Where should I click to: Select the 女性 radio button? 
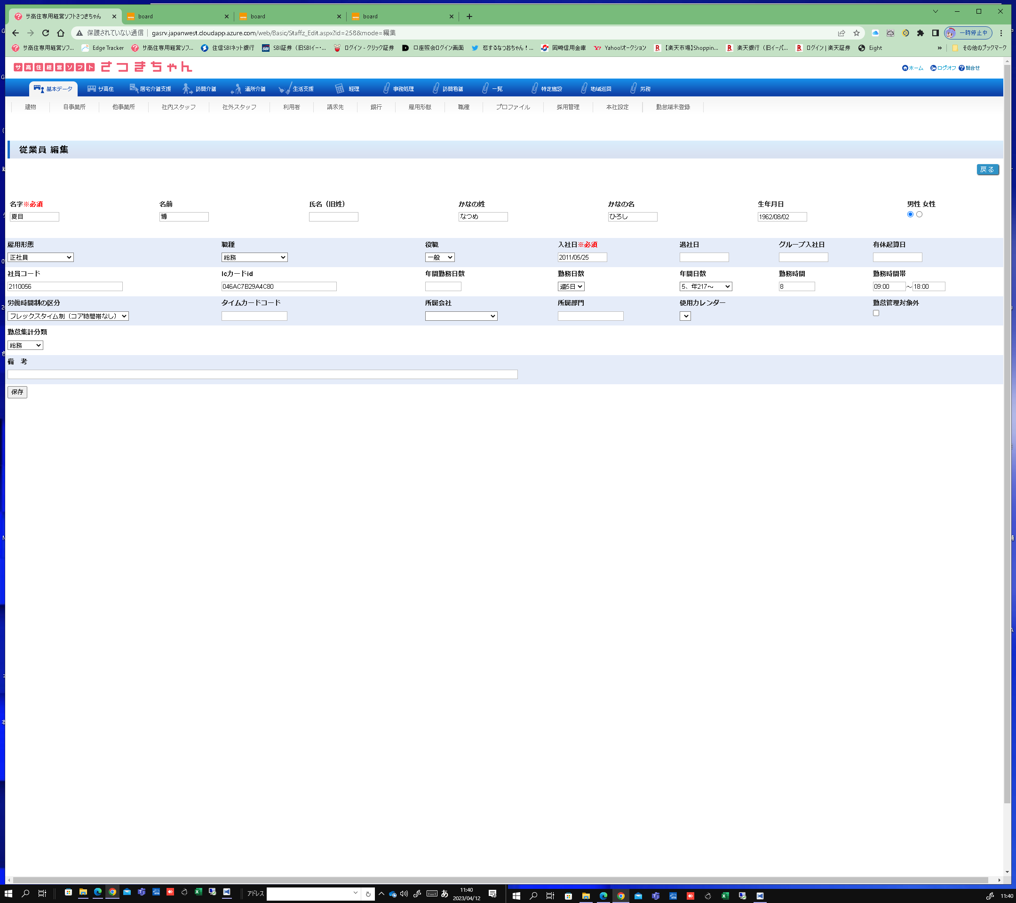pyautogui.click(x=919, y=214)
